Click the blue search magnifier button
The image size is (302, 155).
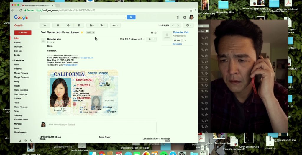[131, 17]
